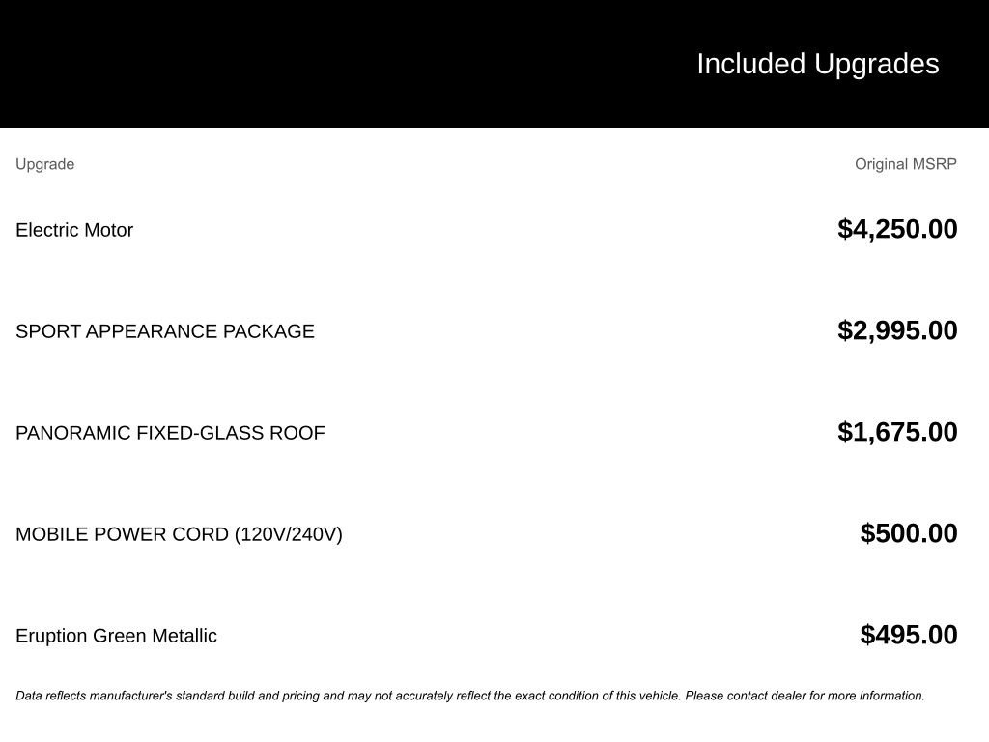Image resolution: width=989 pixels, height=742 pixels.
Task: Click the Upgrade column header
Action: [44, 164]
